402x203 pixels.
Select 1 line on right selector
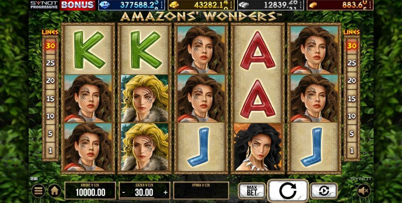pyautogui.click(x=352, y=151)
